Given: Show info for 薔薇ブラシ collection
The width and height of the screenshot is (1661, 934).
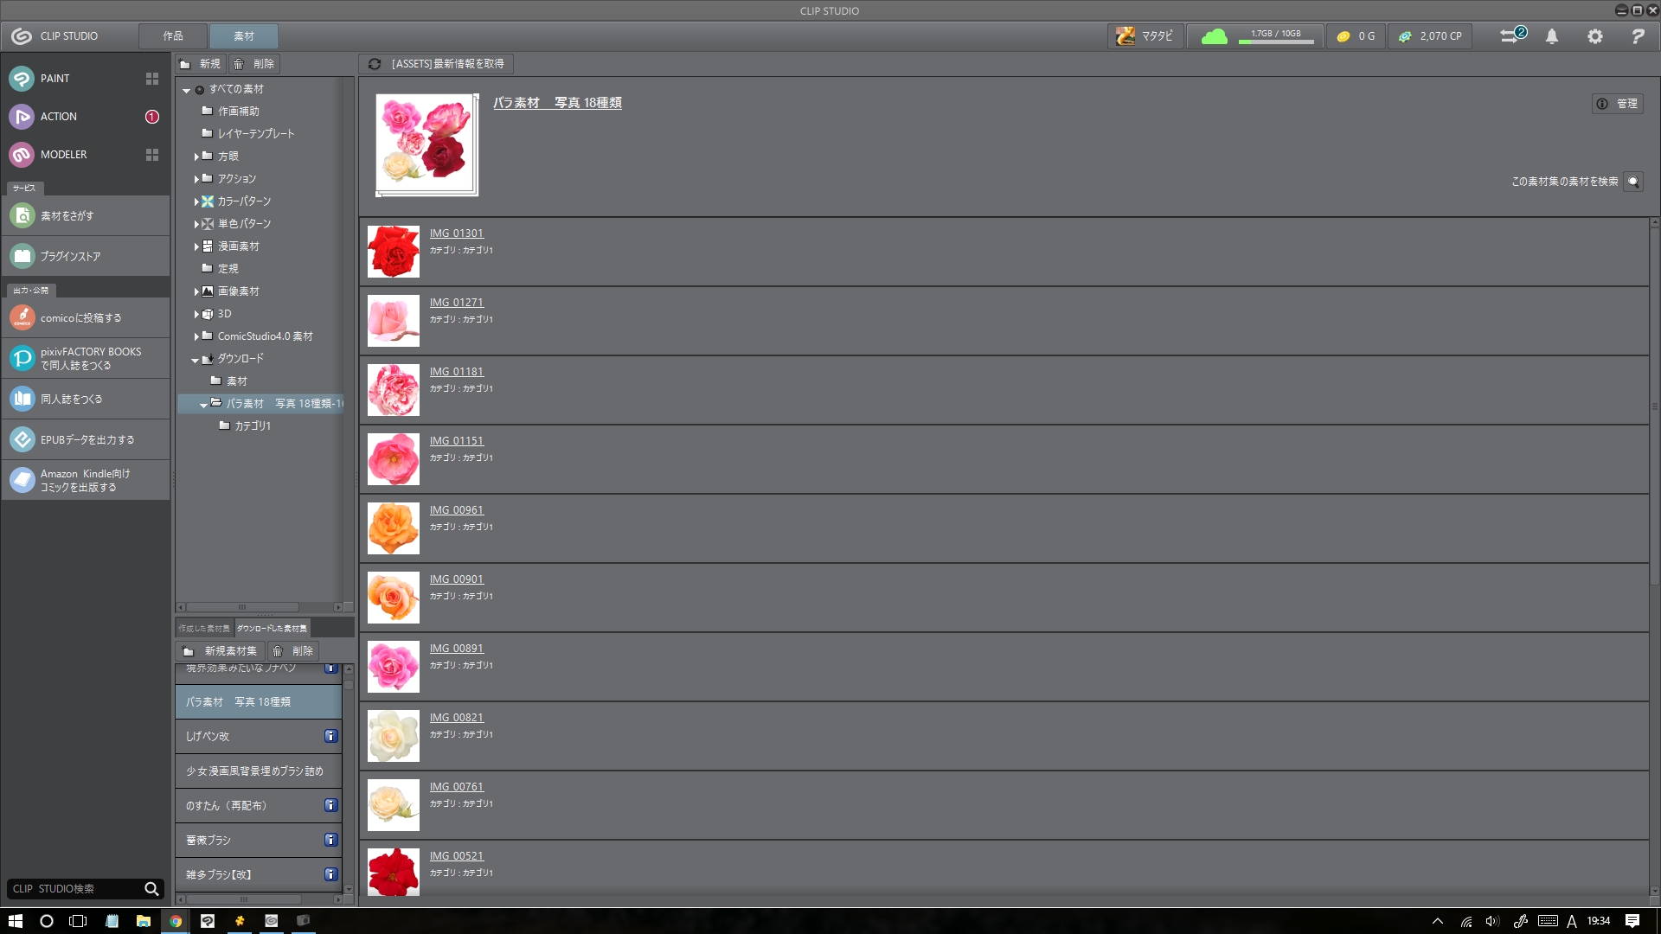Looking at the screenshot, I should pyautogui.click(x=330, y=840).
